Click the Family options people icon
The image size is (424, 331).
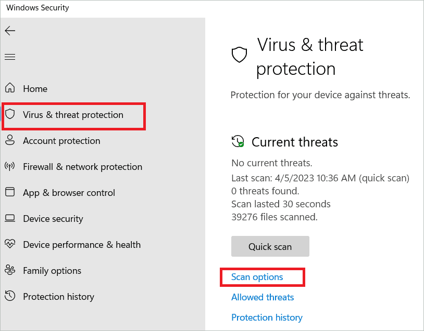(x=10, y=271)
